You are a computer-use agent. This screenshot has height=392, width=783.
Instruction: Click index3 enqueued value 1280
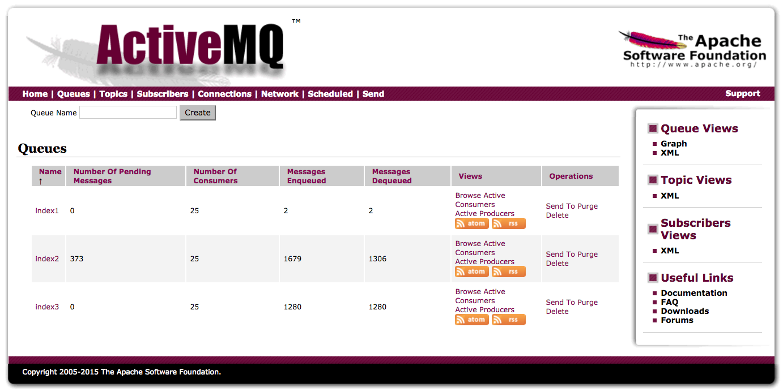(292, 307)
